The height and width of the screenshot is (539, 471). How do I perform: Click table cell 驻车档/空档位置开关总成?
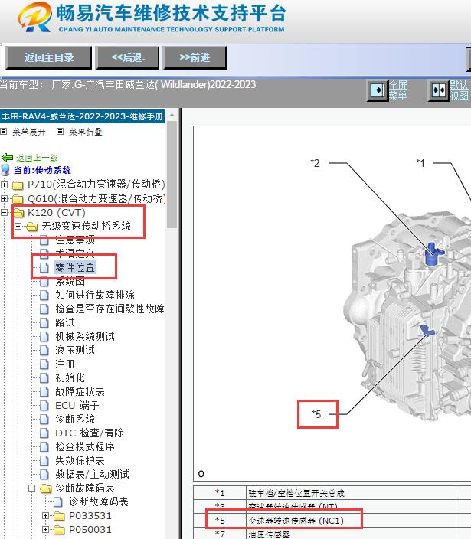tap(351, 493)
